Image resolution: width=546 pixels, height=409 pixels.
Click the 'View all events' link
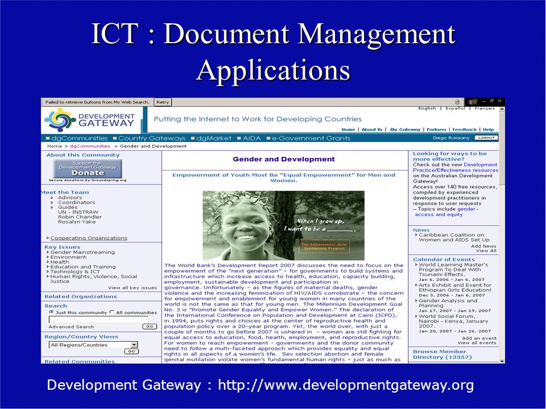[x=477, y=343]
